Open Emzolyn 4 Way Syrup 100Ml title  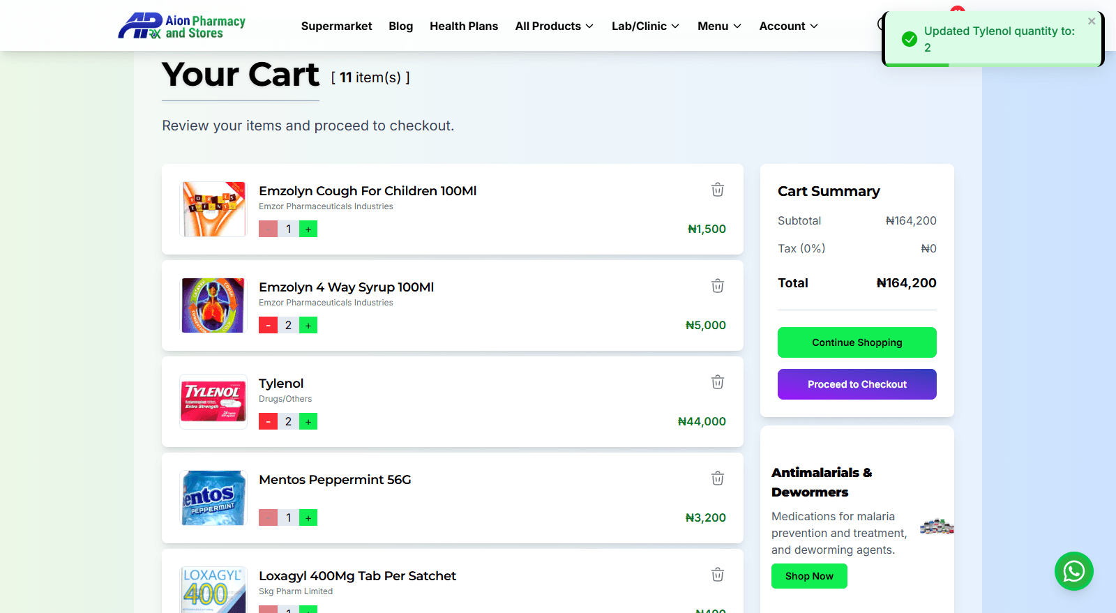click(x=346, y=287)
